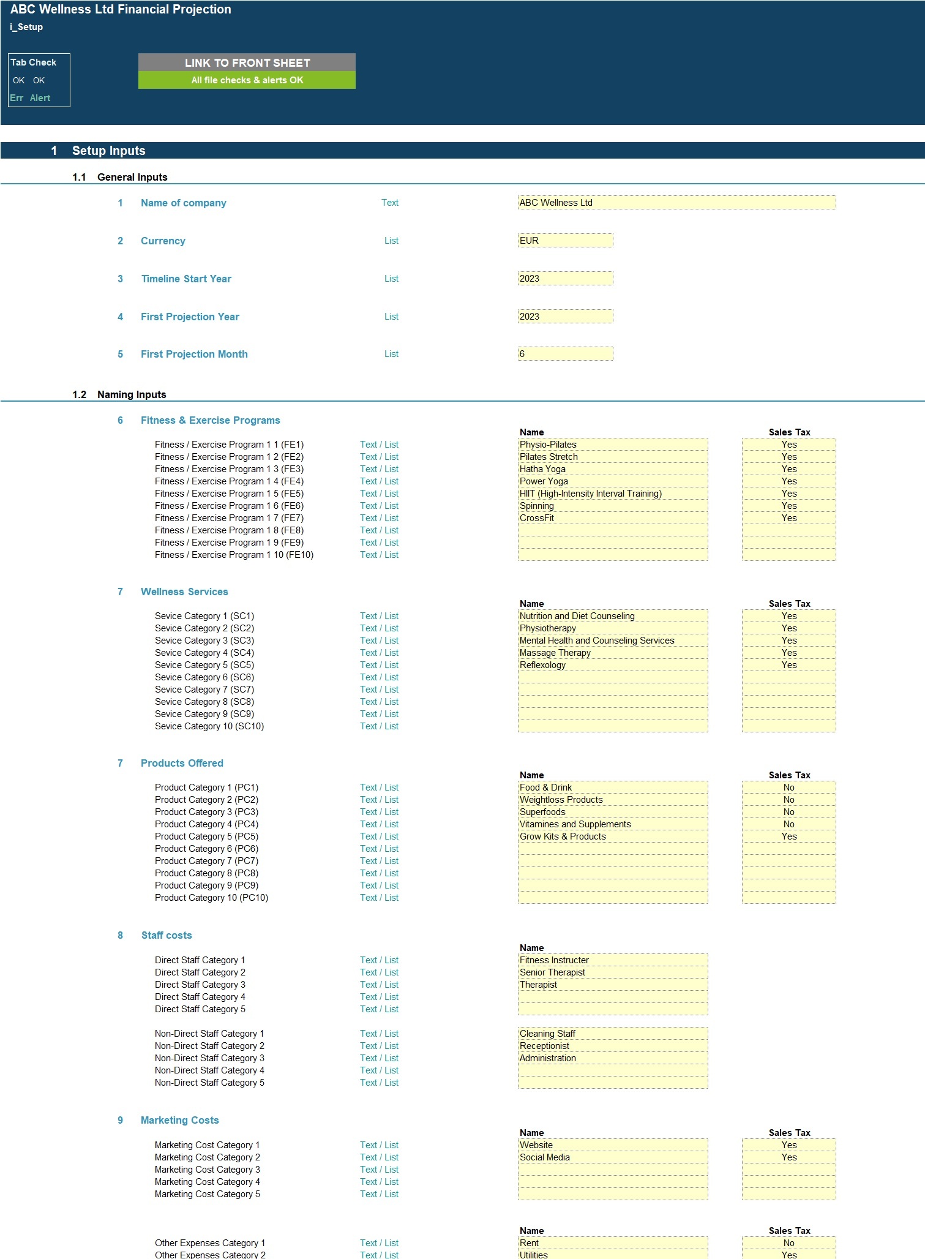Select the Superfoods cell

coord(613,812)
